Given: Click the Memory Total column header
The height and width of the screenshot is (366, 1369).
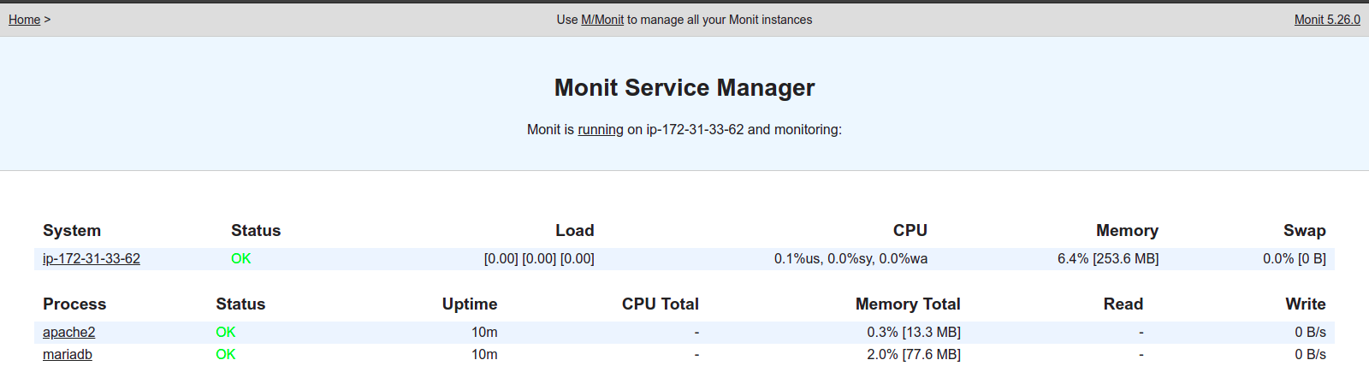Looking at the screenshot, I should [908, 304].
